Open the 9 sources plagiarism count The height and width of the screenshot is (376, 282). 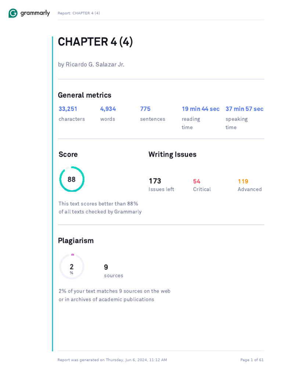pos(106,267)
